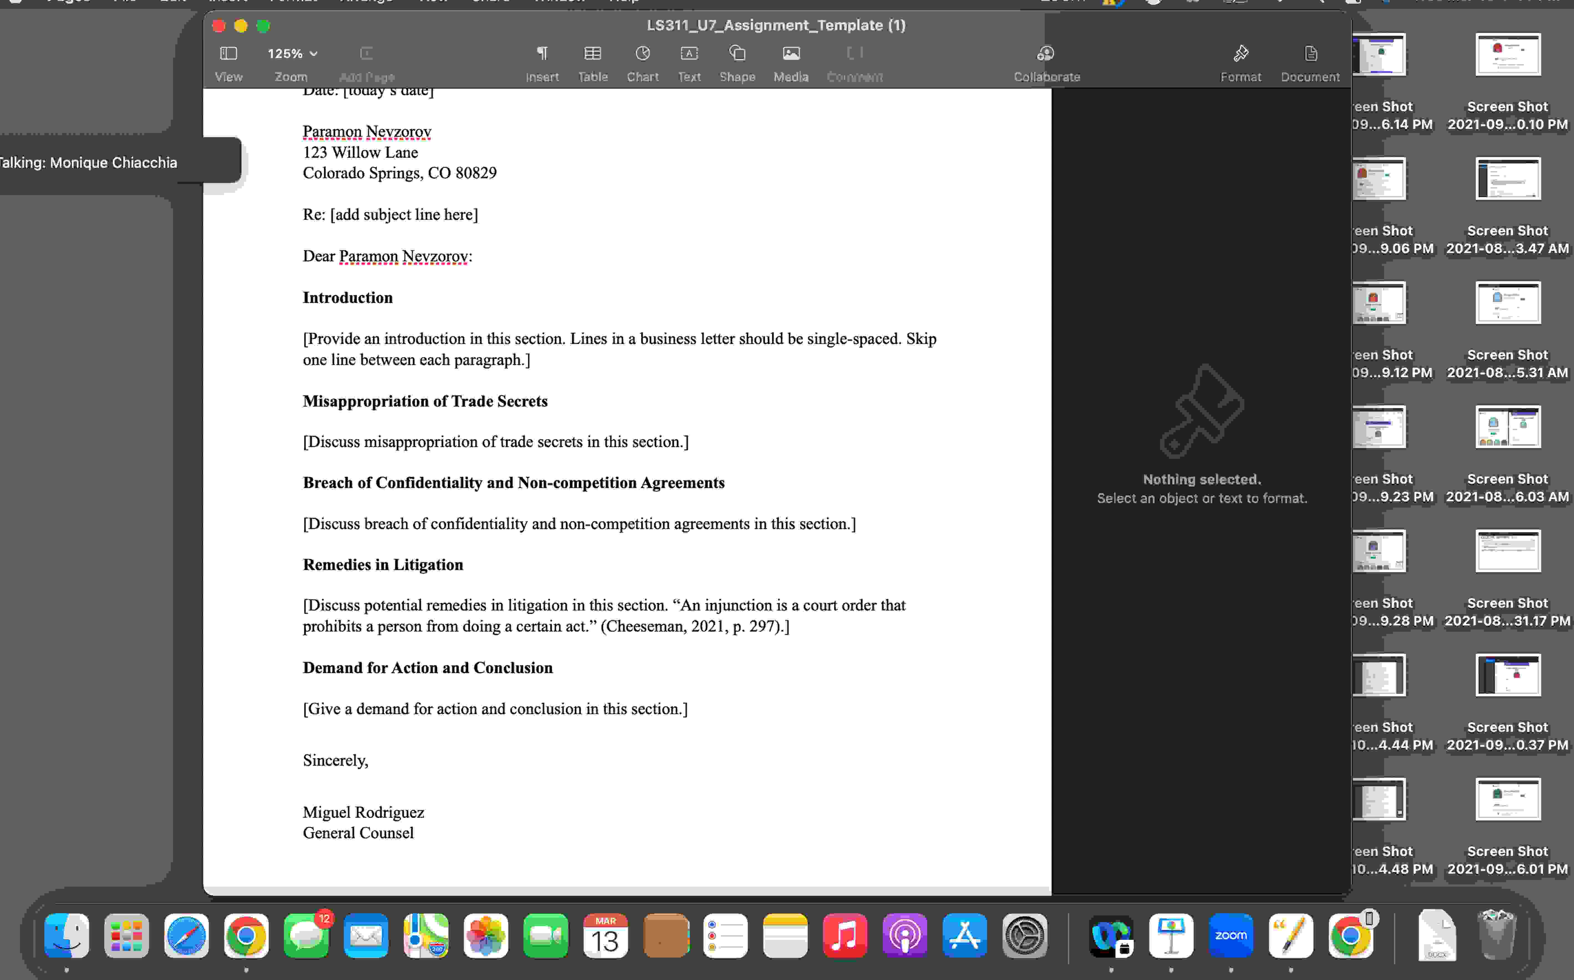Open the Podcasts app in the dock
This screenshot has height=980, width=1574.
pos(904,935)
